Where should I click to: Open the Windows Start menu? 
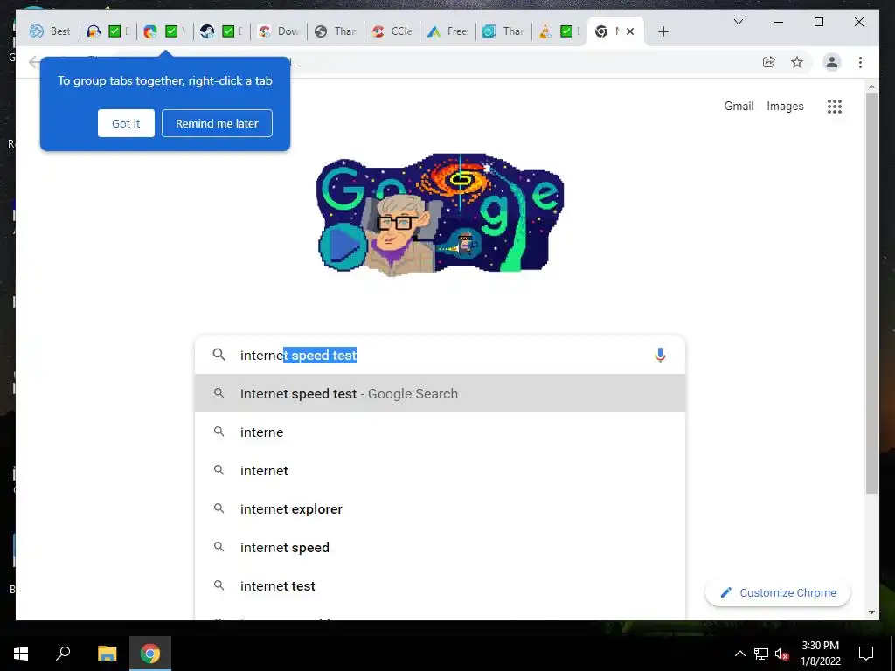point(21,654)
